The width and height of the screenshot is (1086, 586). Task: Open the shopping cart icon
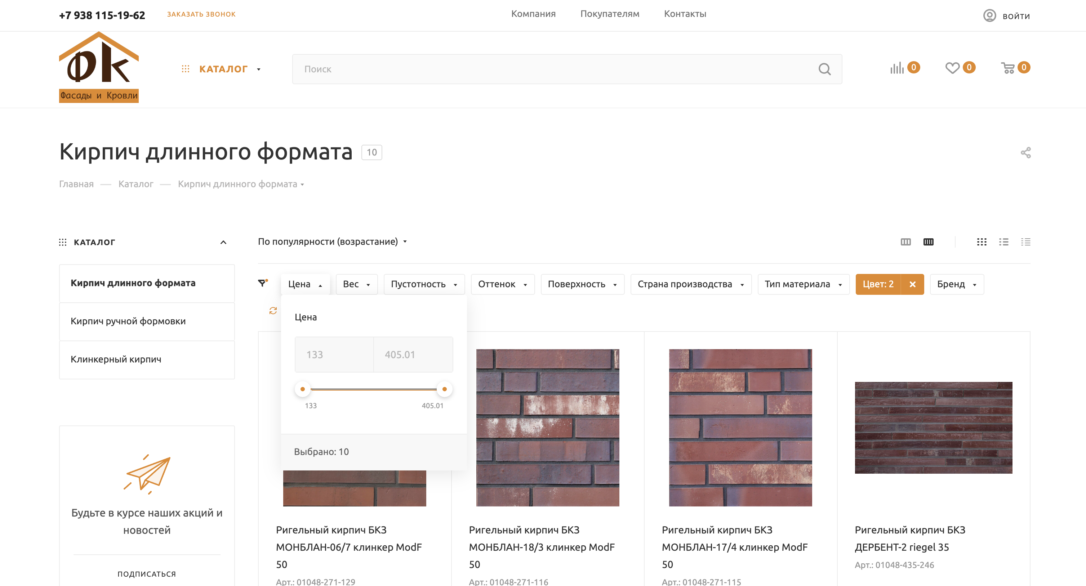pos(1008,68)
